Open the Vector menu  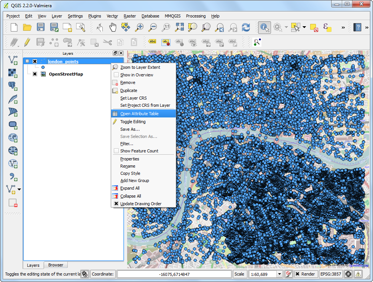click(x=112, y=16)
